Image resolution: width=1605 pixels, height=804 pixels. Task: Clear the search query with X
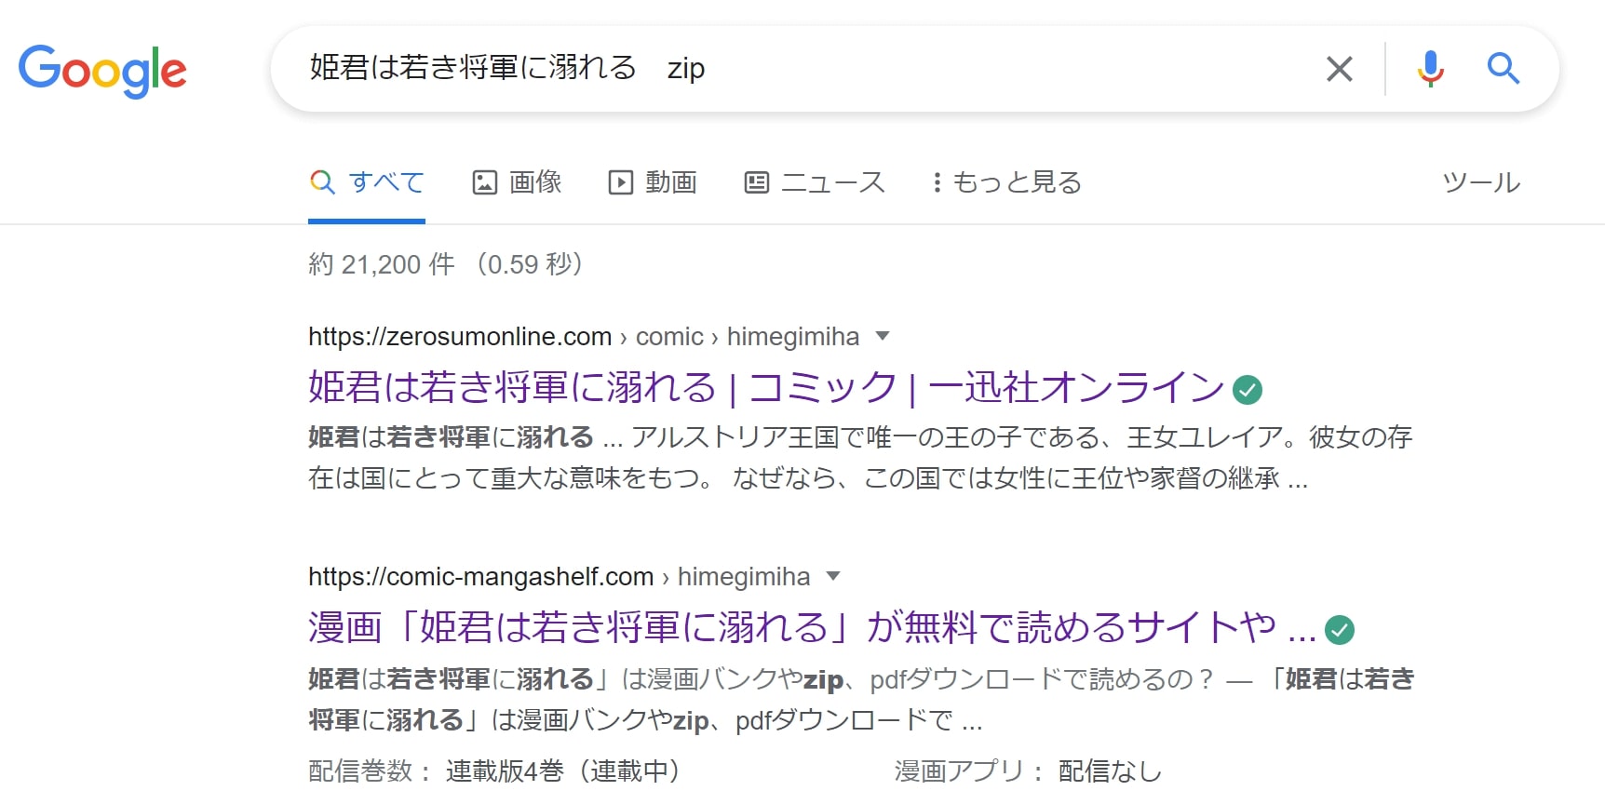(1339, 69)
